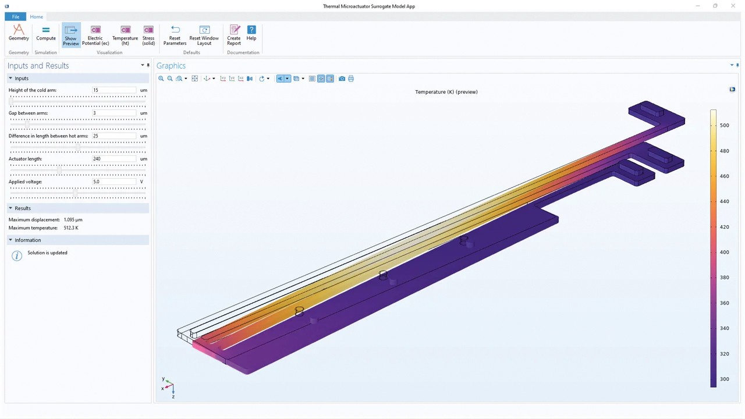Run the Compute simulation icon
745x419 pixels.
coord(45,33)
